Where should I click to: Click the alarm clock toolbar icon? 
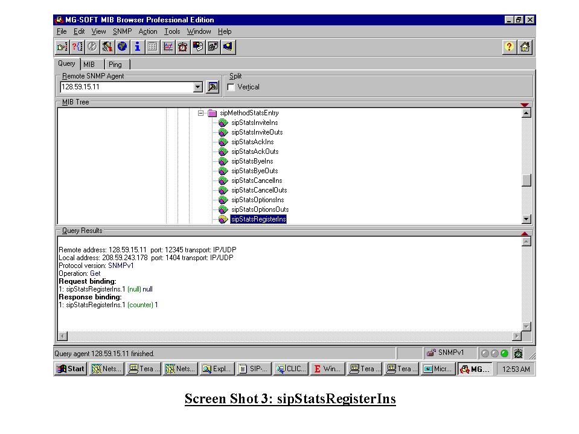[183, 46]
